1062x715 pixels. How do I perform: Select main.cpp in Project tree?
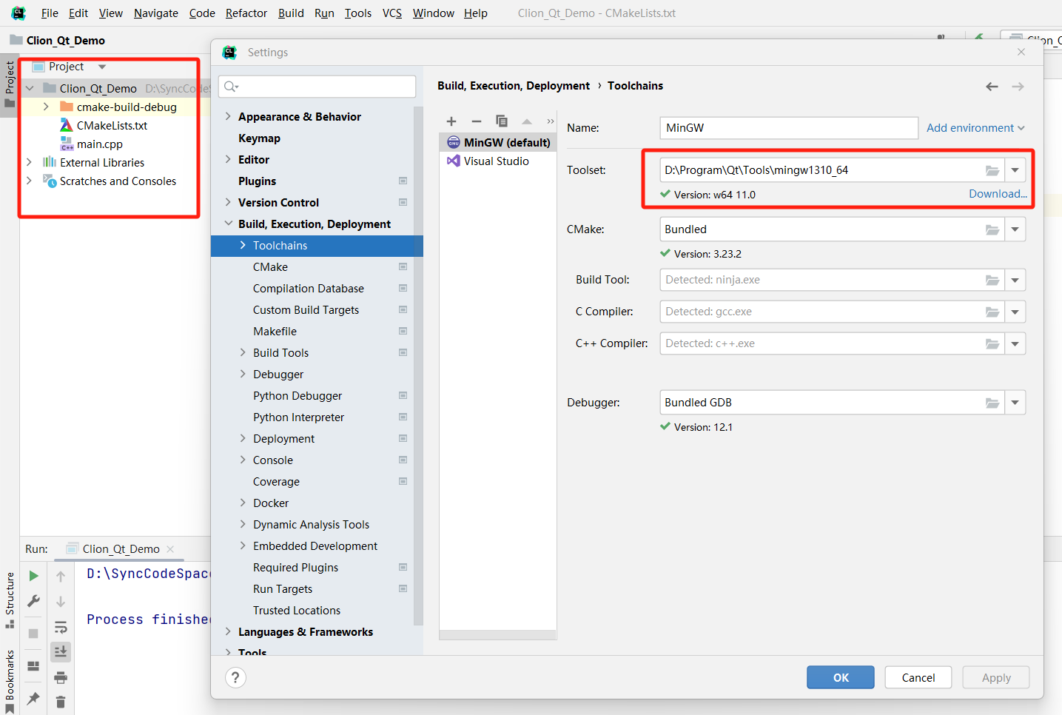click(x=100, y=144)
